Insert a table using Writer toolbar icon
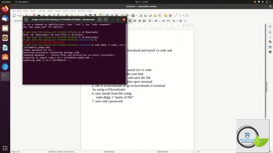The image size is (273, 153). click(x=101, y=15)
